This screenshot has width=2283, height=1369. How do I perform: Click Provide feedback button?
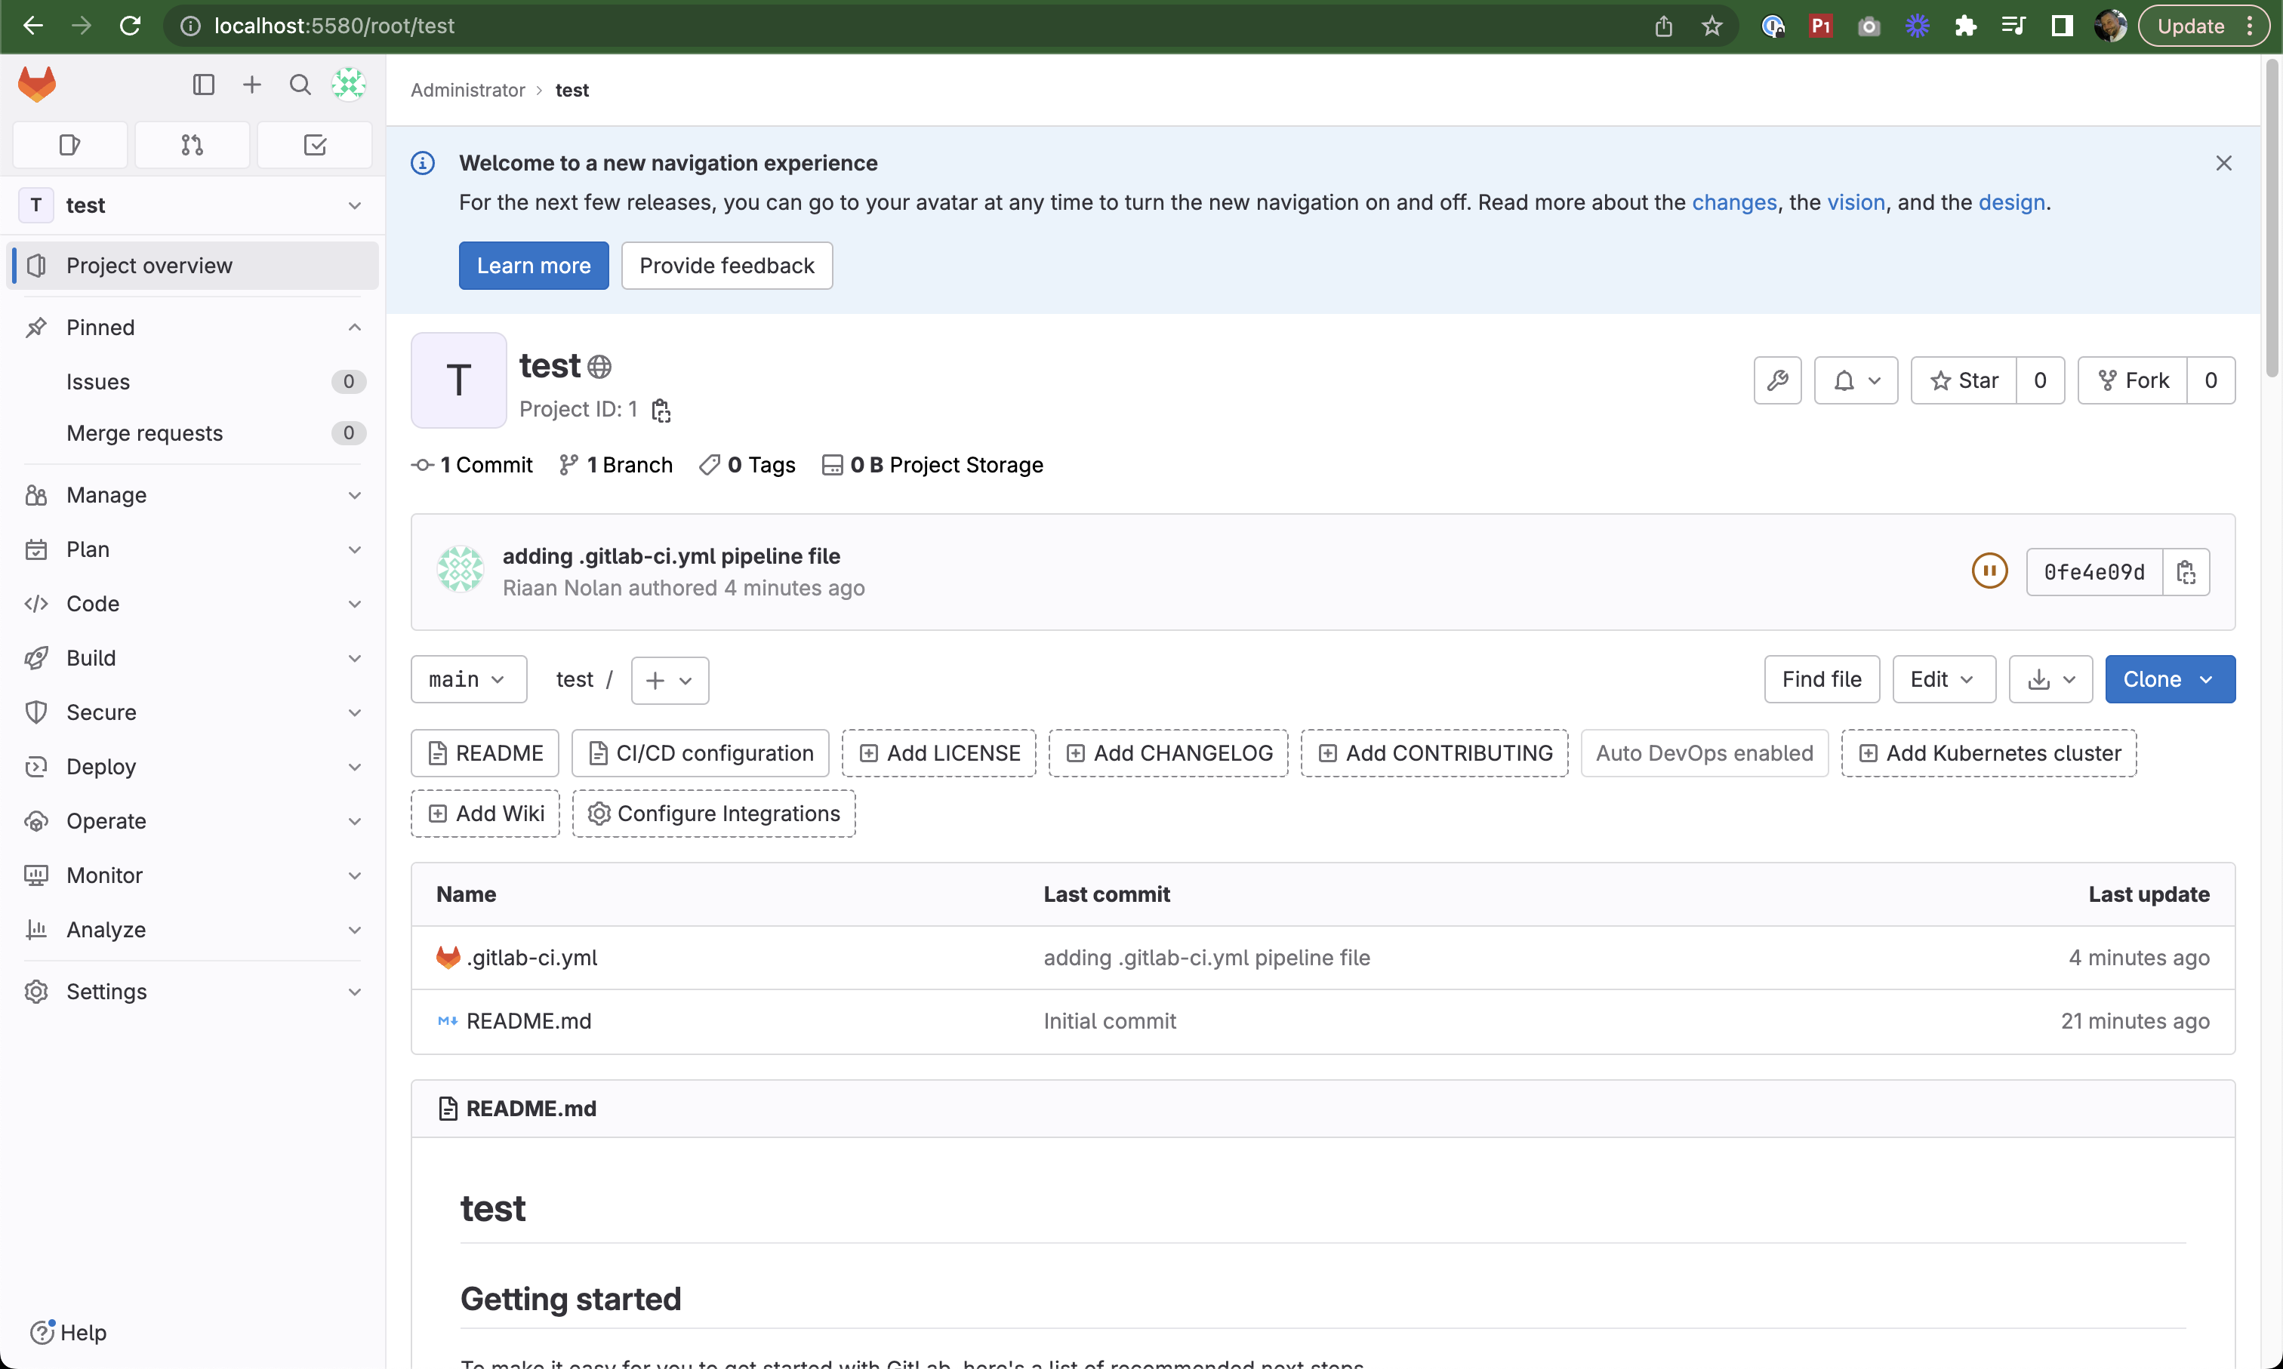pyautogui.click(x=726, y=266)
